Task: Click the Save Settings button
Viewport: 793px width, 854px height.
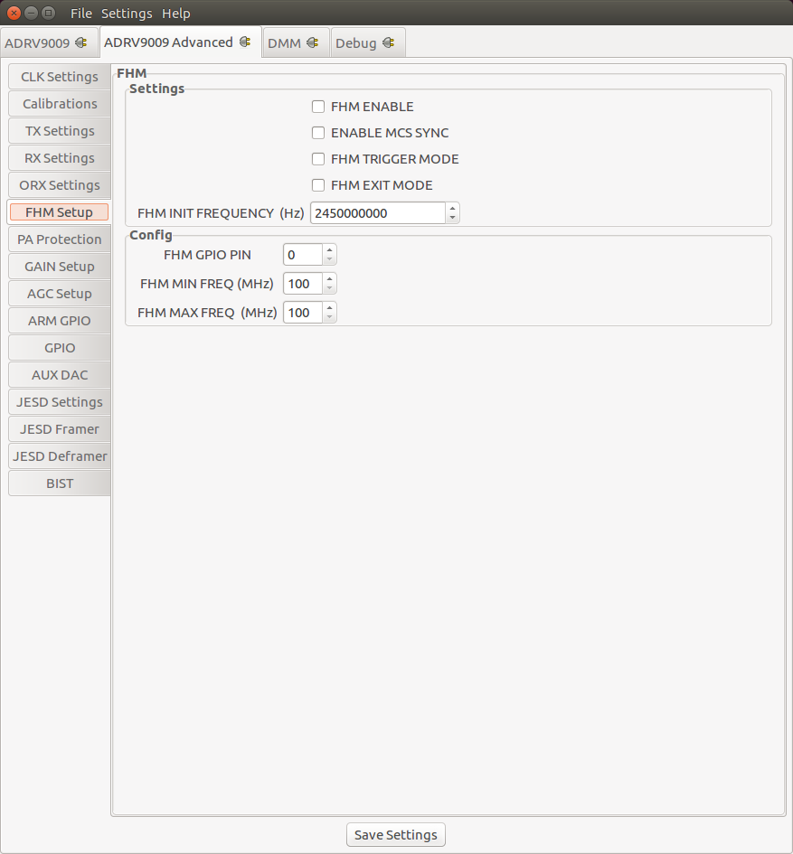Action: pos(395,834)
